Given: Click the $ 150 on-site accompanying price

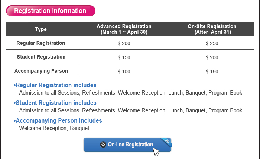Looking at the screenshot, I should 212,71.
